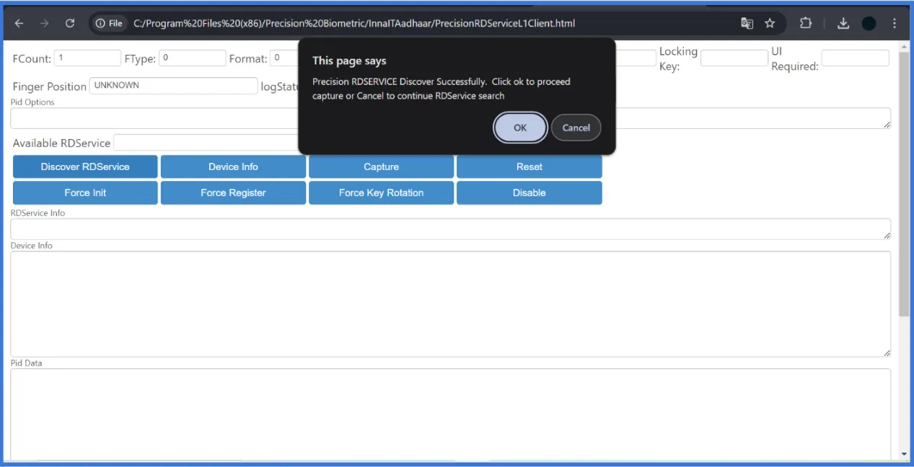Click the Available RDService field

pos(206,143)
